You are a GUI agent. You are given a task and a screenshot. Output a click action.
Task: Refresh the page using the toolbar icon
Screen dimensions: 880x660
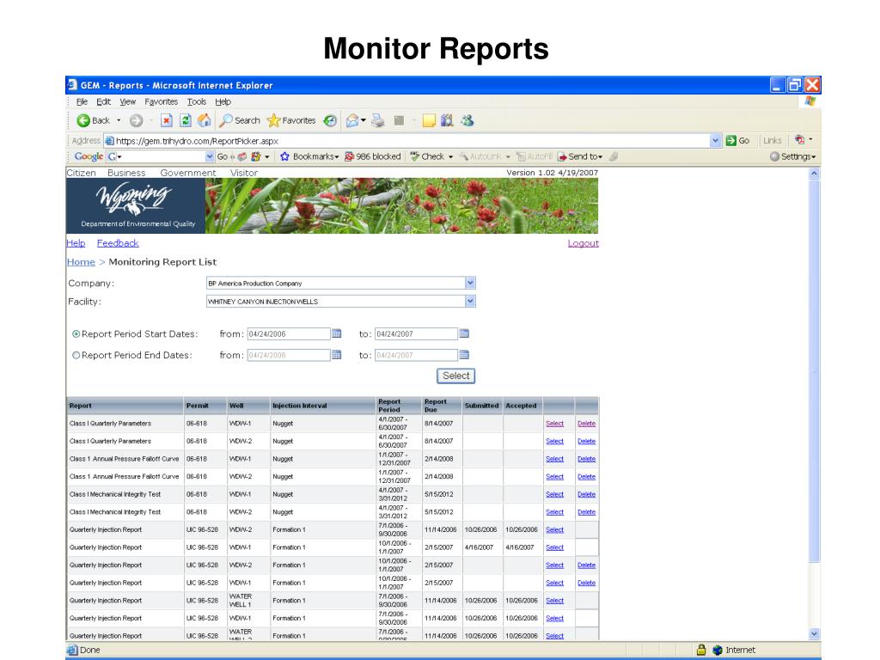tap(186, 120)
